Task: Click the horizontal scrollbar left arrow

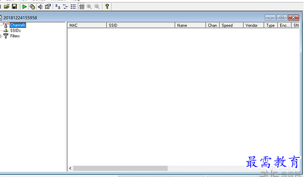Action: (70, 168)
